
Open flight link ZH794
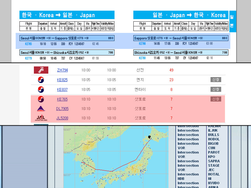[x=62, y=70]
